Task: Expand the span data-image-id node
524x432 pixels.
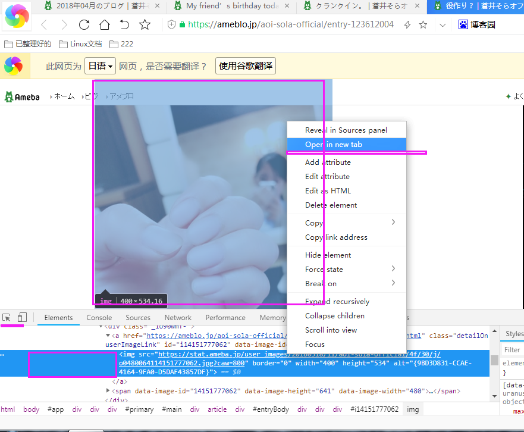Action: [x=108, y=390]
